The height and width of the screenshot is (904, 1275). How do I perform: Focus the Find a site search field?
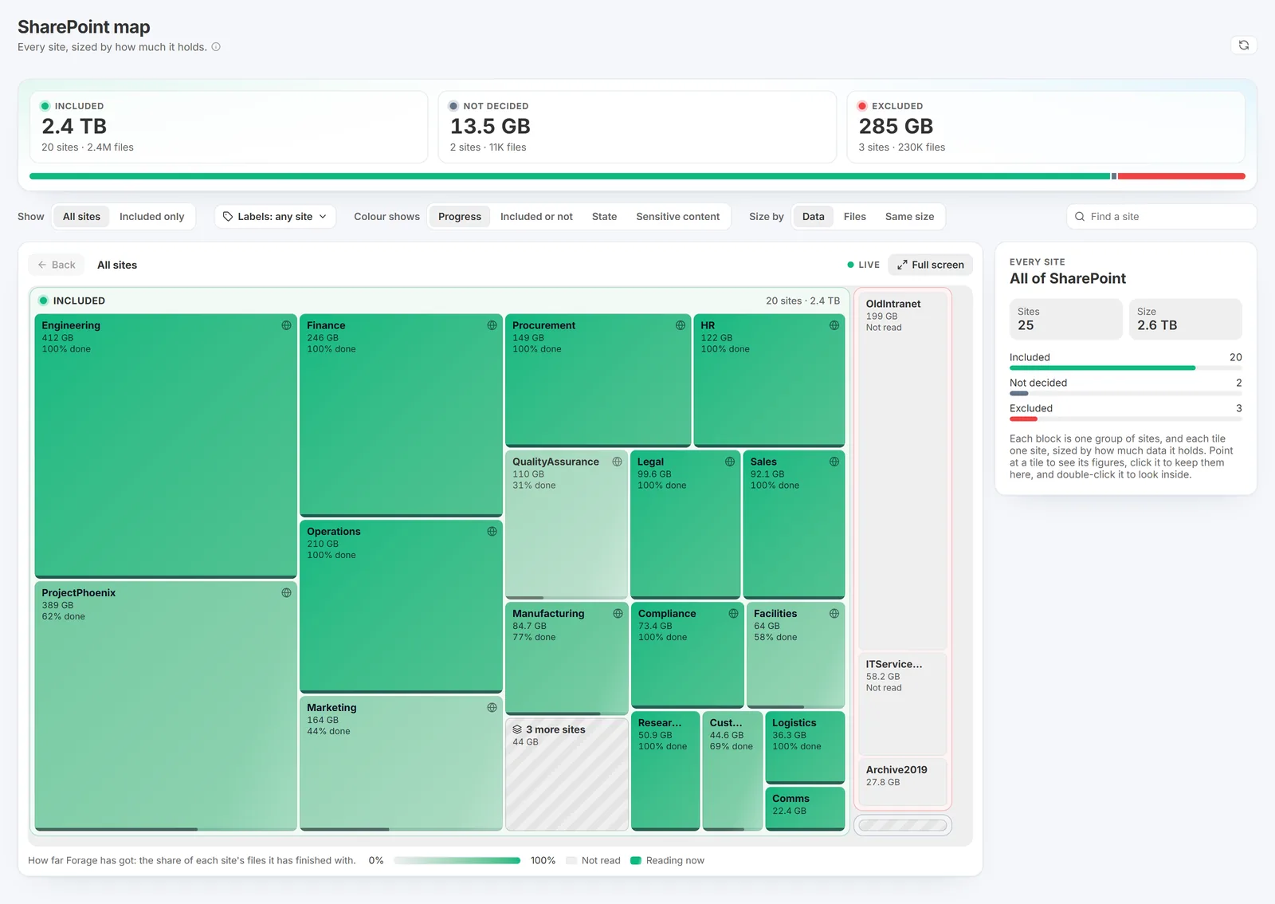pyautogui.click(x=1162, y=216)
